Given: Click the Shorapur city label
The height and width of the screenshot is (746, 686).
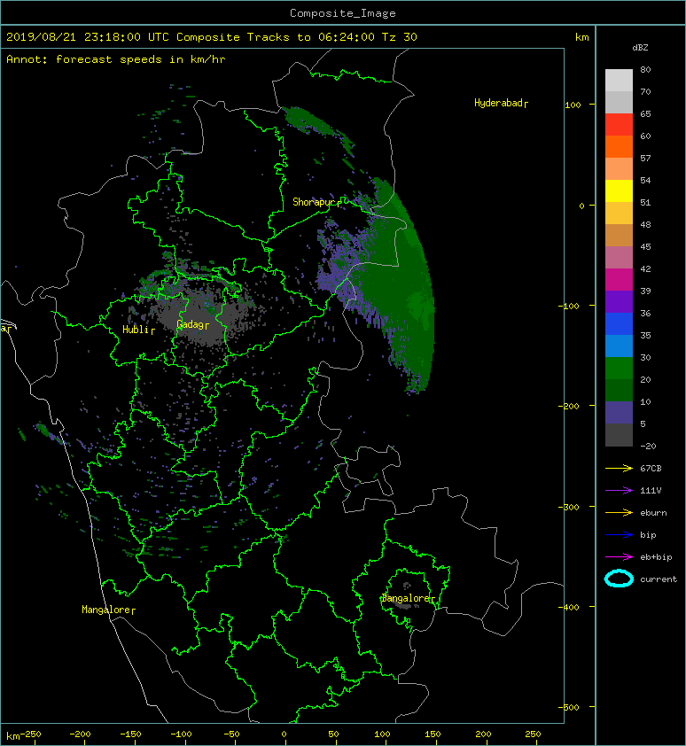Looking at the screenshot, I should pos(316,202).
